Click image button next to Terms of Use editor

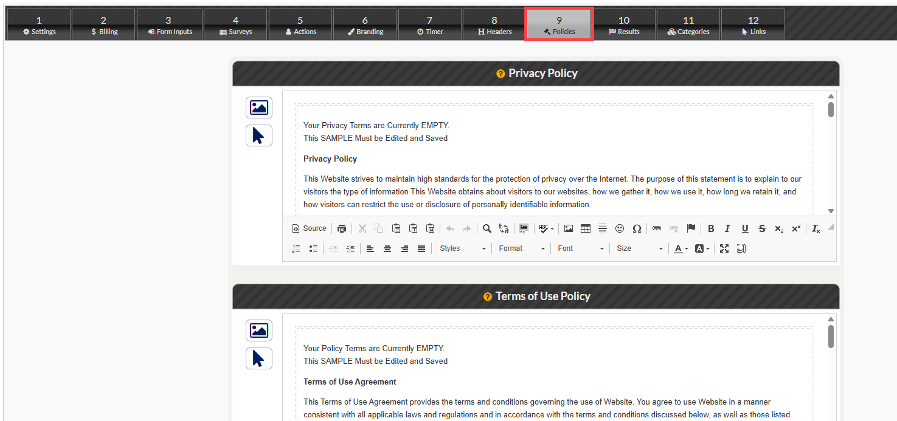coord(259,330)
